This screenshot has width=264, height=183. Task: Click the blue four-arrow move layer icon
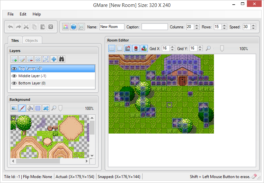54,59
